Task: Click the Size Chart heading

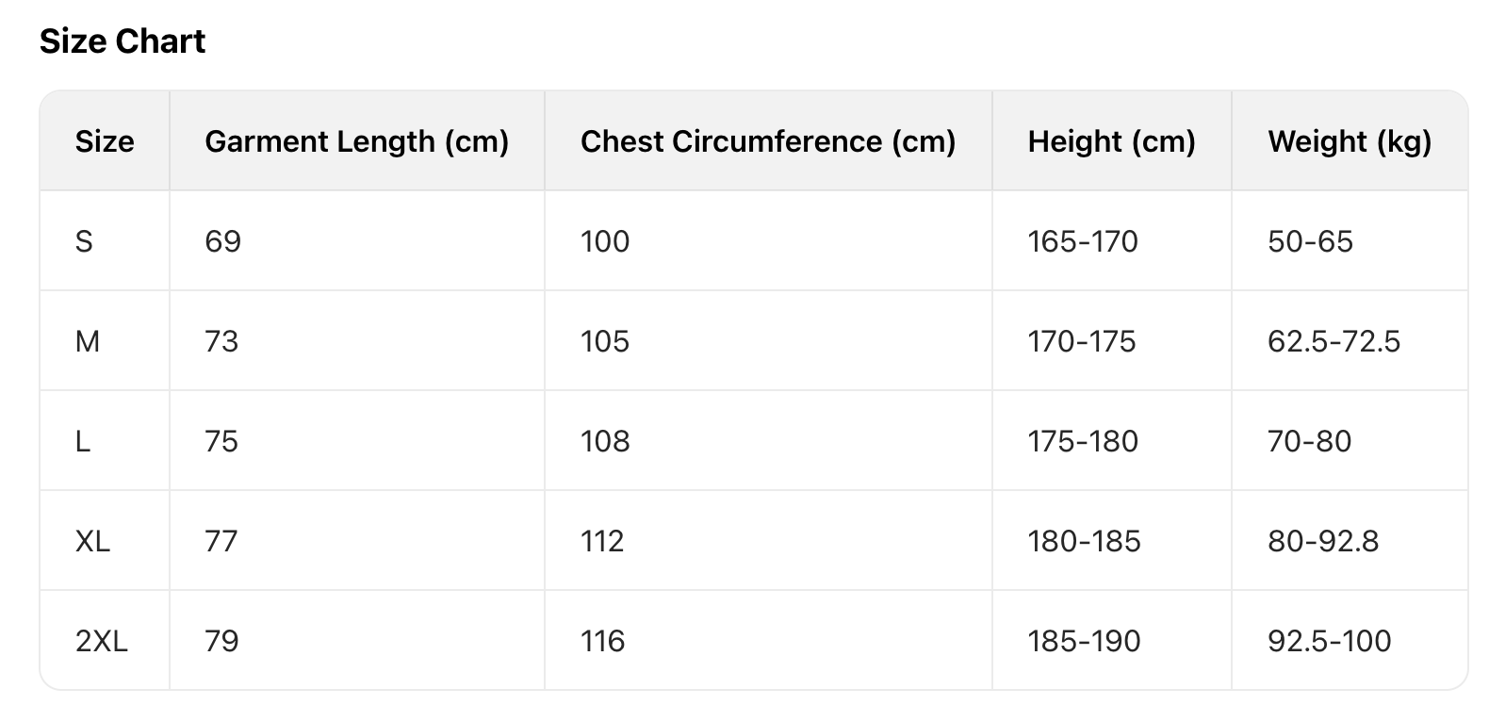Action: pos(123,41)
